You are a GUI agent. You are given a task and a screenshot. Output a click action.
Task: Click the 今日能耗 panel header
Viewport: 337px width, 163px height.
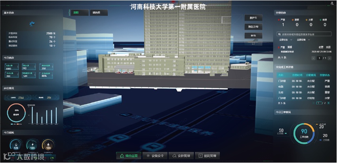click(x=32, y=133)
